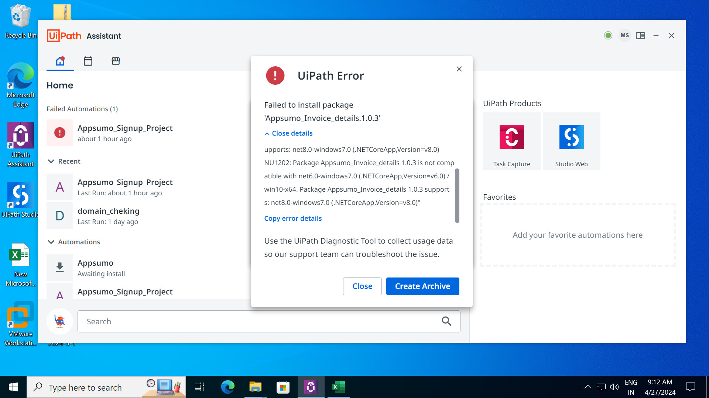Show hidden system tray icons
The height and width of the screenshot is (398, 709).
pos(588,387)
